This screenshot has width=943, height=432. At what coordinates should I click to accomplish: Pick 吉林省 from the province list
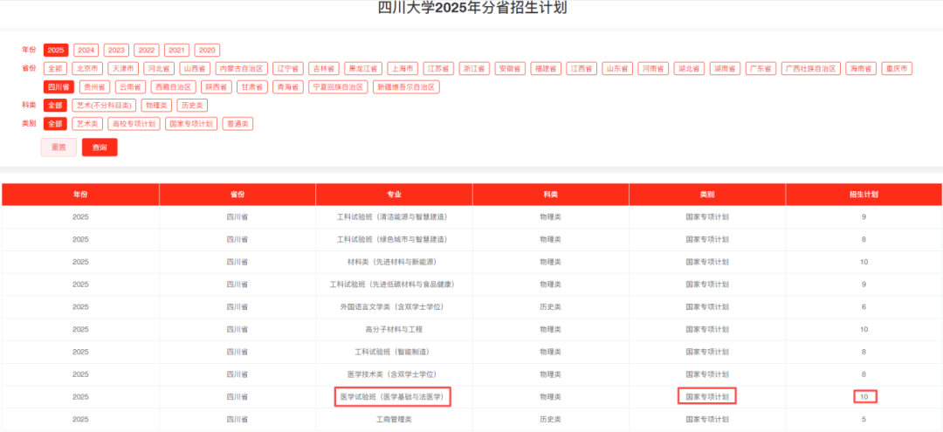point(324,68)
